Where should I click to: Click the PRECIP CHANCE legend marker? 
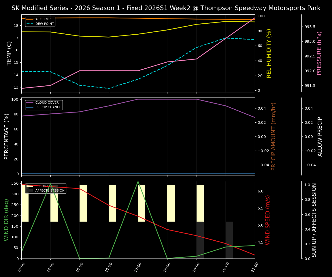pos(30,107)
